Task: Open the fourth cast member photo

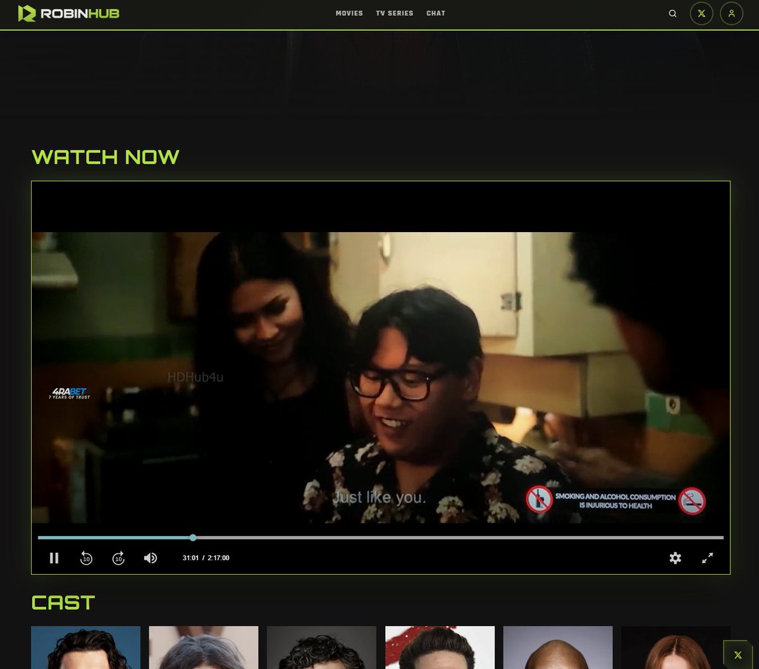Action: tap(440, 648)
